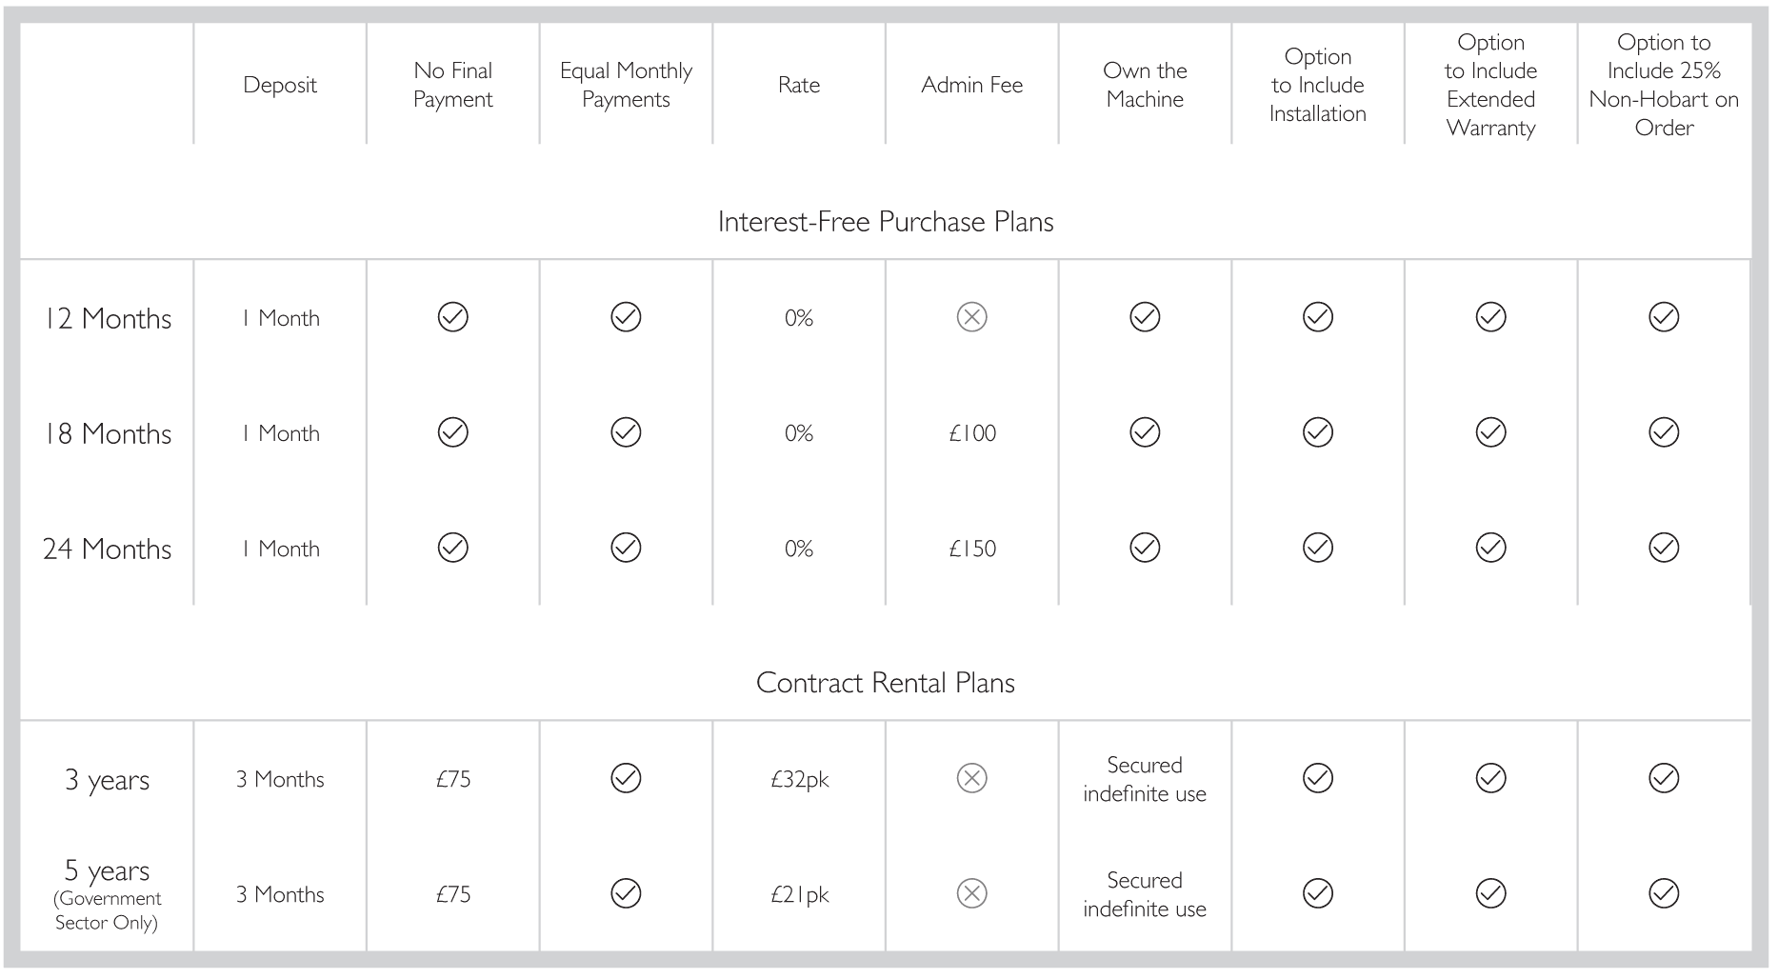Click 12 Months No Final Payment checkmark
This screenshot has height=979, width=1778.
point(452,317)
